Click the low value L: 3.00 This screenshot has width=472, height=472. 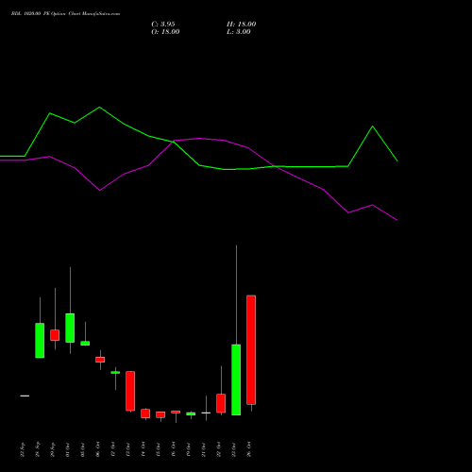point(239,32)
